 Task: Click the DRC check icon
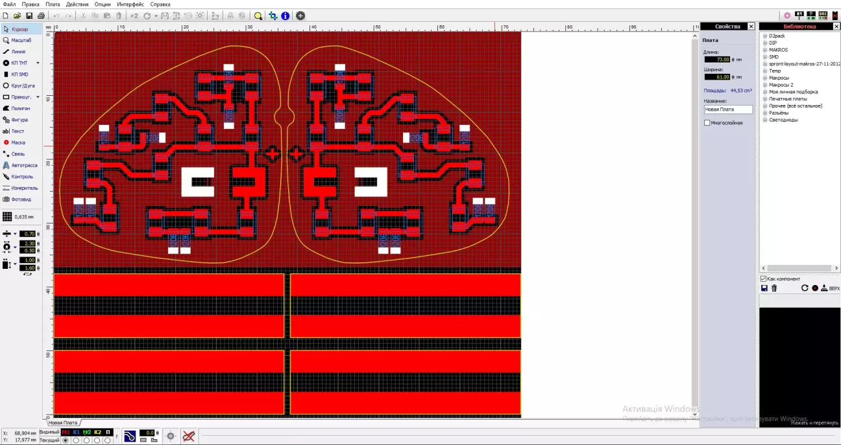pyautogui.click(x=822, y=15)
